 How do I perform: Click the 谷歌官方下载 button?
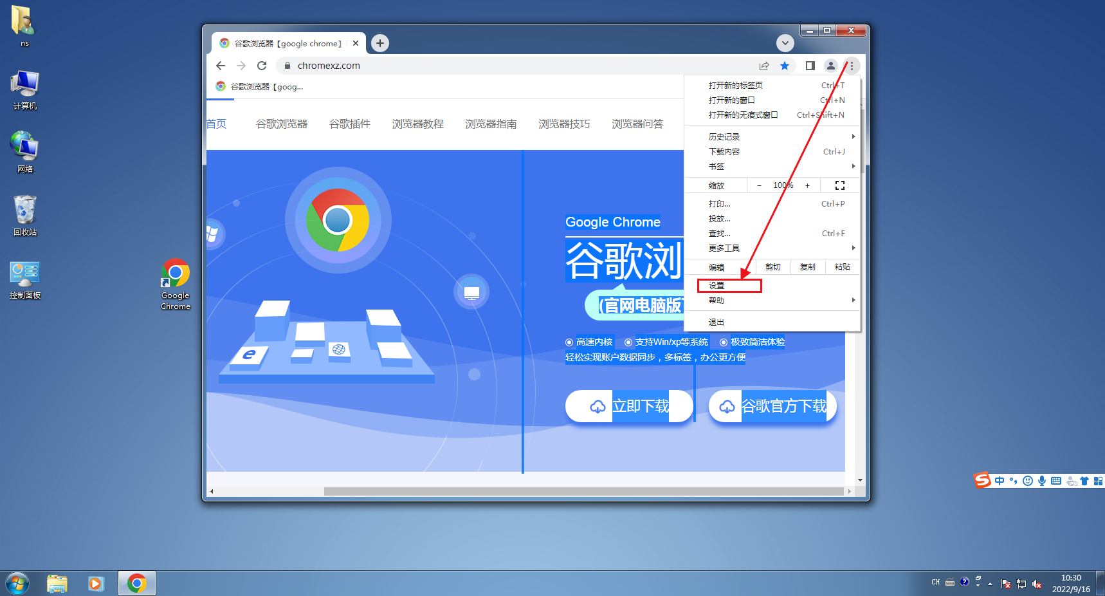coord(772,406)
